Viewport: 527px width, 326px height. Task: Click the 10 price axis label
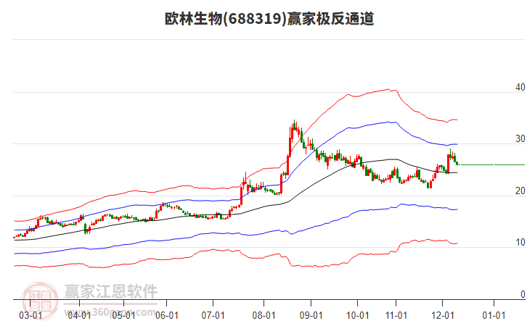(x=520, y=243)
